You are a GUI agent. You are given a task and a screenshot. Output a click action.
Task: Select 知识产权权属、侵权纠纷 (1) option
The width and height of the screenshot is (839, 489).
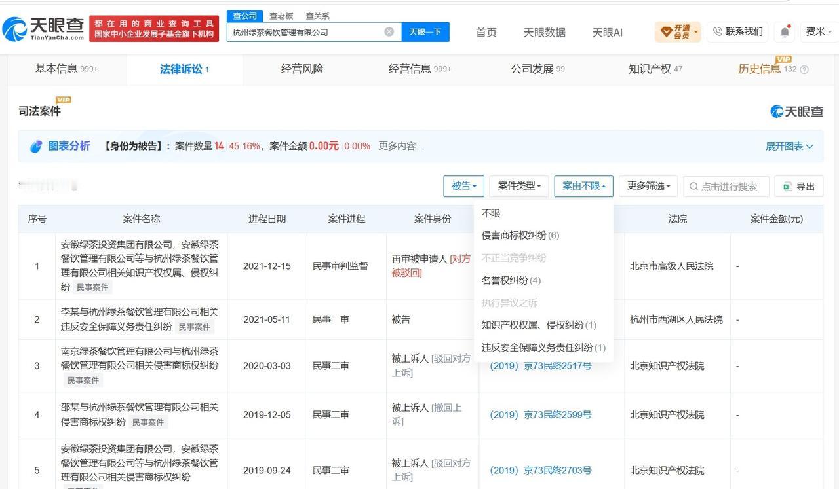[x=539, y=325]
